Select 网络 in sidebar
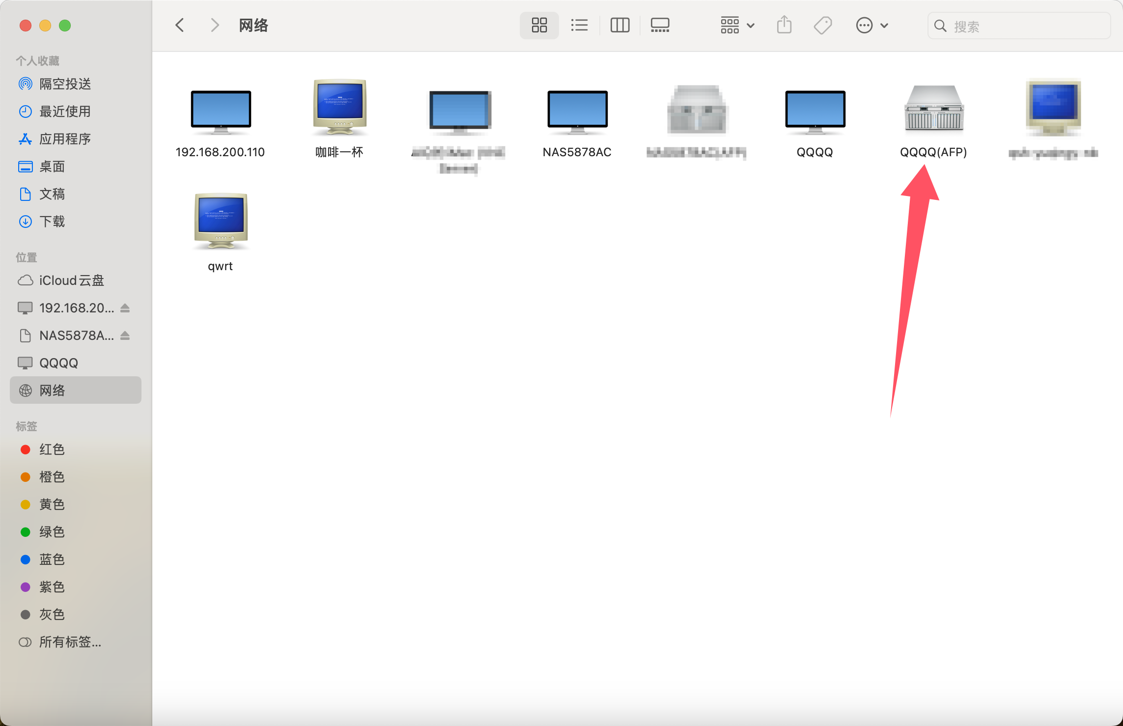Image resolution: width=1123 pixels, height=726 pixels. tap(76, 391)
